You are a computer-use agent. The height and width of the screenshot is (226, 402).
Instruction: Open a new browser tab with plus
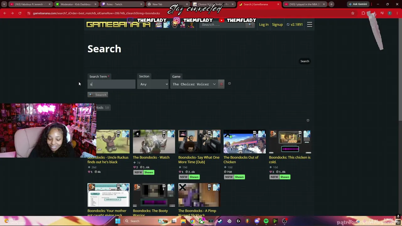331,4
